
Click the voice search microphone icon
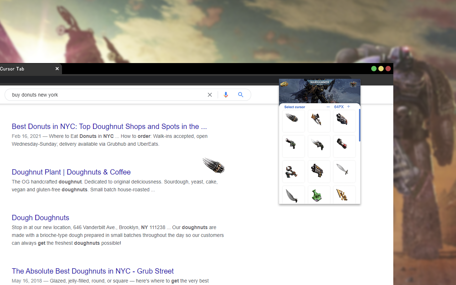226,95
